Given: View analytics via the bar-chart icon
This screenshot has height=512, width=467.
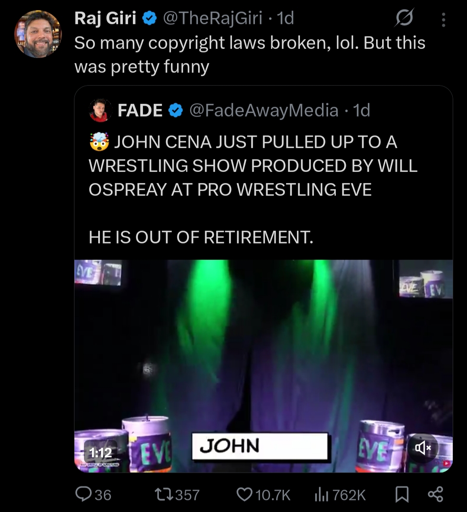Looking at the screenshot, I should [x=322, y=495].
